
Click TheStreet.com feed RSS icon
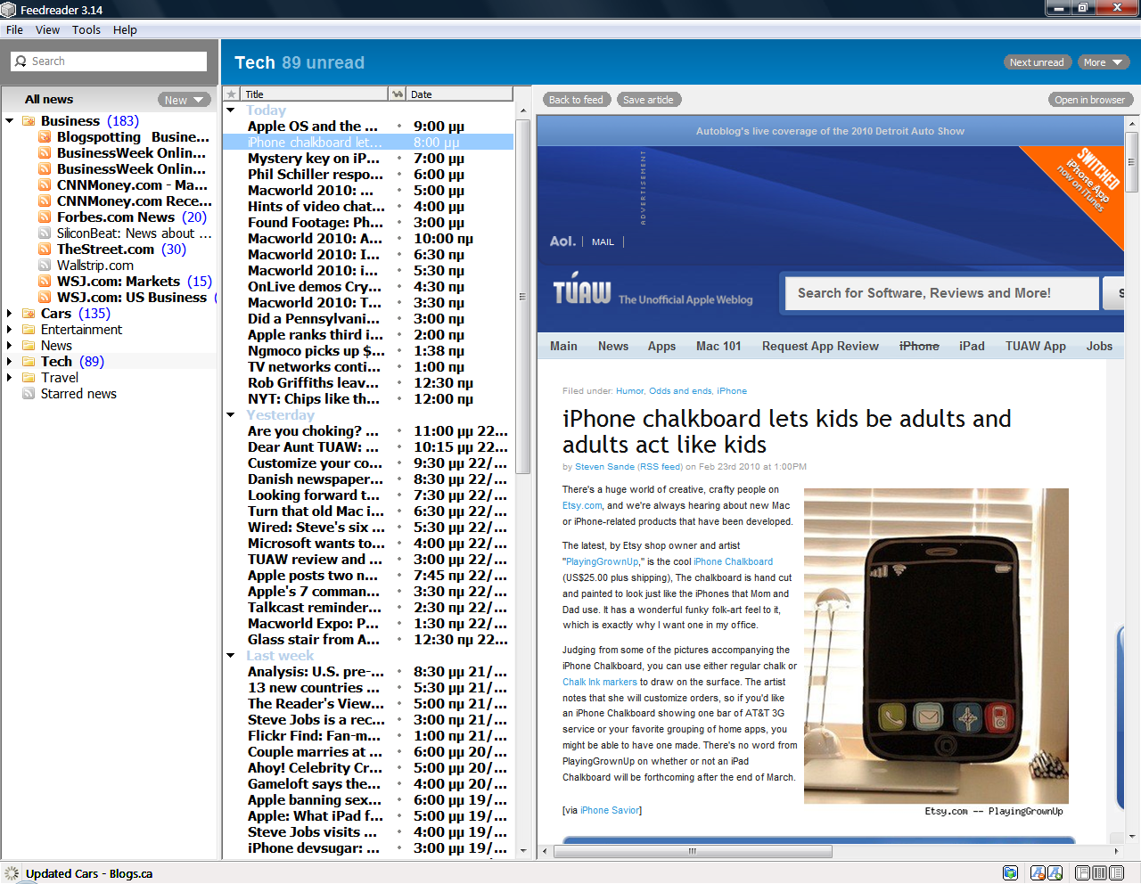click(45, 250)
